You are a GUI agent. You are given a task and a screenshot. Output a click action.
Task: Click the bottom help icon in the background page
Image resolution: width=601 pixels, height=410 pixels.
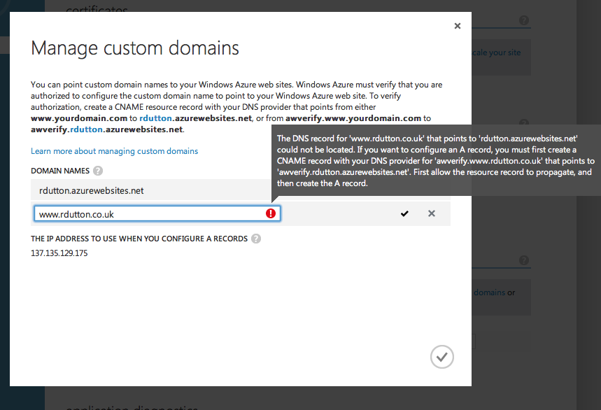tap(524, 260)
